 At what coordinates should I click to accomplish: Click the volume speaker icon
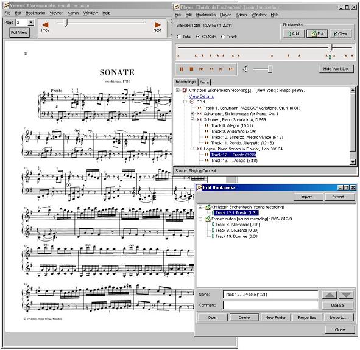pos(245,69)
